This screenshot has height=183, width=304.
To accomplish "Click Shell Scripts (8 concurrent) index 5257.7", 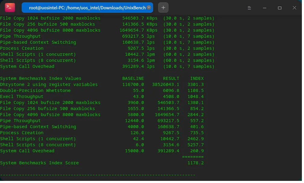I will [195, 145].
